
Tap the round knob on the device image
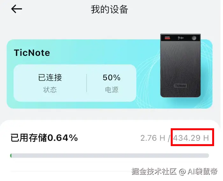194,38
